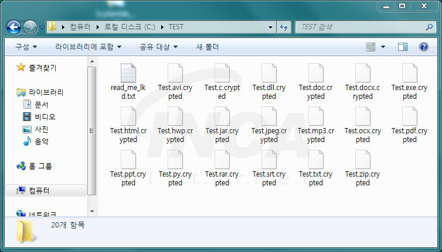Select the Test.jar.crypted file icon

click(x=222, y=116)
